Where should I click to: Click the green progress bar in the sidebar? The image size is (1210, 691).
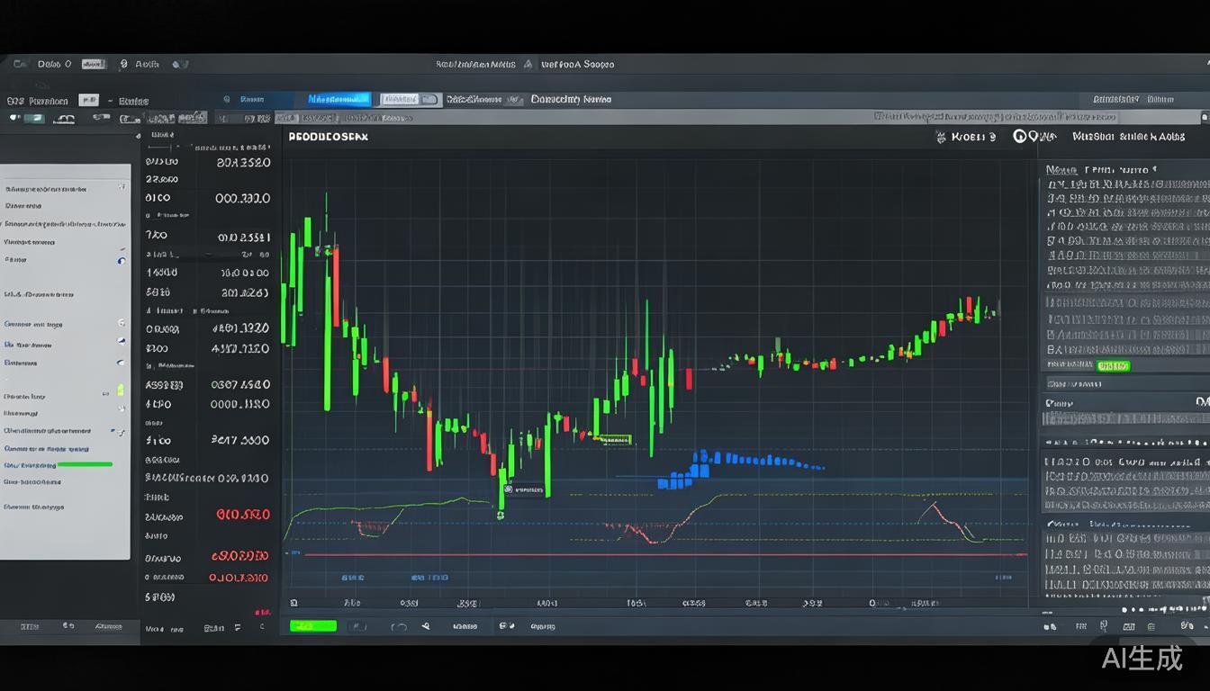tap(84, 464)
